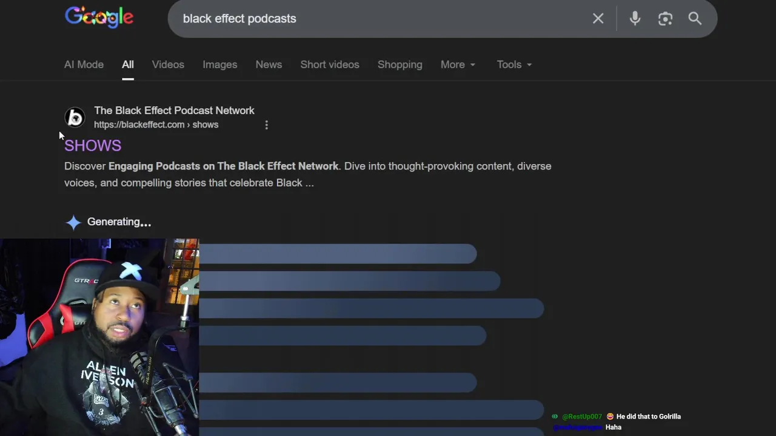This screenshot has width=776, height=436.
Task: Go to the Shopping tab
Action: point(400,64)
